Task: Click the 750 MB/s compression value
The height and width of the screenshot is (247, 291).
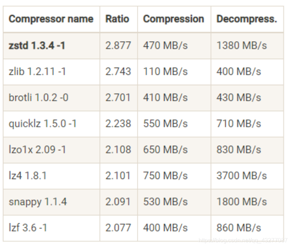Action: [165, 176]
